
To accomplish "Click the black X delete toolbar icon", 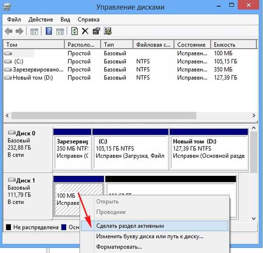I will tap(85, 31).
